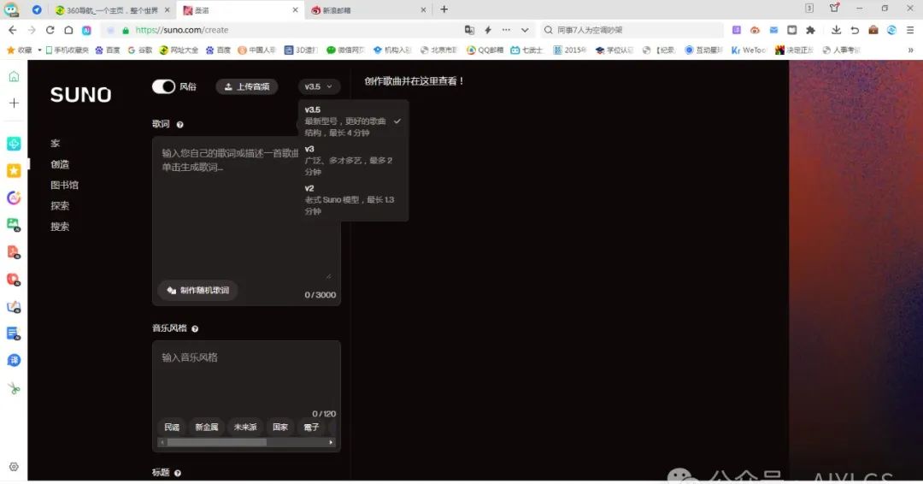Open a new browser tab with plus
Image resolution: width=923 pixels, height=484 pixels.
coord(444,9)
